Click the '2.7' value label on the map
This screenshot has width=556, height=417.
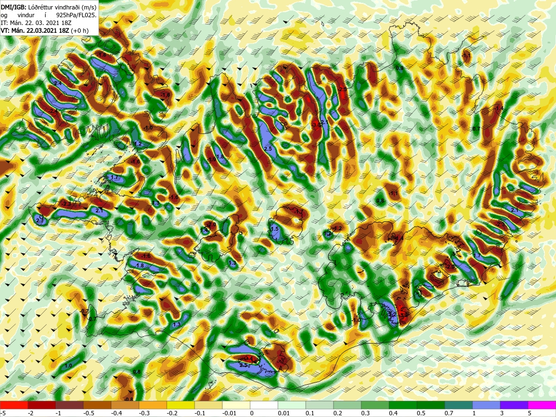click(x=40, y=221)
